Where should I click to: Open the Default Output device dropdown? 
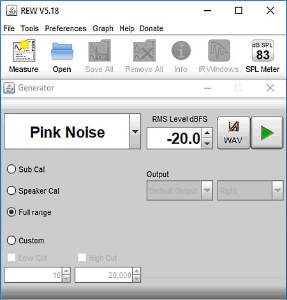(x=207, y=190)
